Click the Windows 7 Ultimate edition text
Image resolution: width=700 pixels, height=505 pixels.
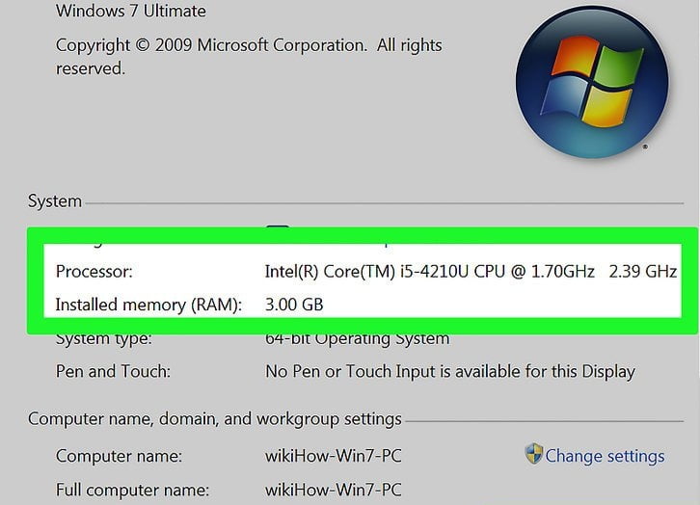(x=131, y=11)
